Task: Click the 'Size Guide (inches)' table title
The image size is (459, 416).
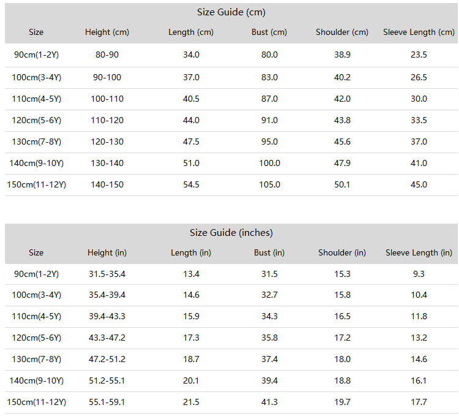Action: point(231,233)
